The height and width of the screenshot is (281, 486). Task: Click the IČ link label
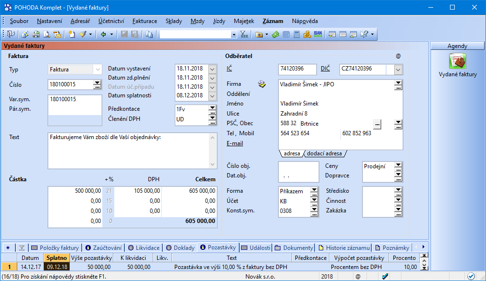point(229,69)
